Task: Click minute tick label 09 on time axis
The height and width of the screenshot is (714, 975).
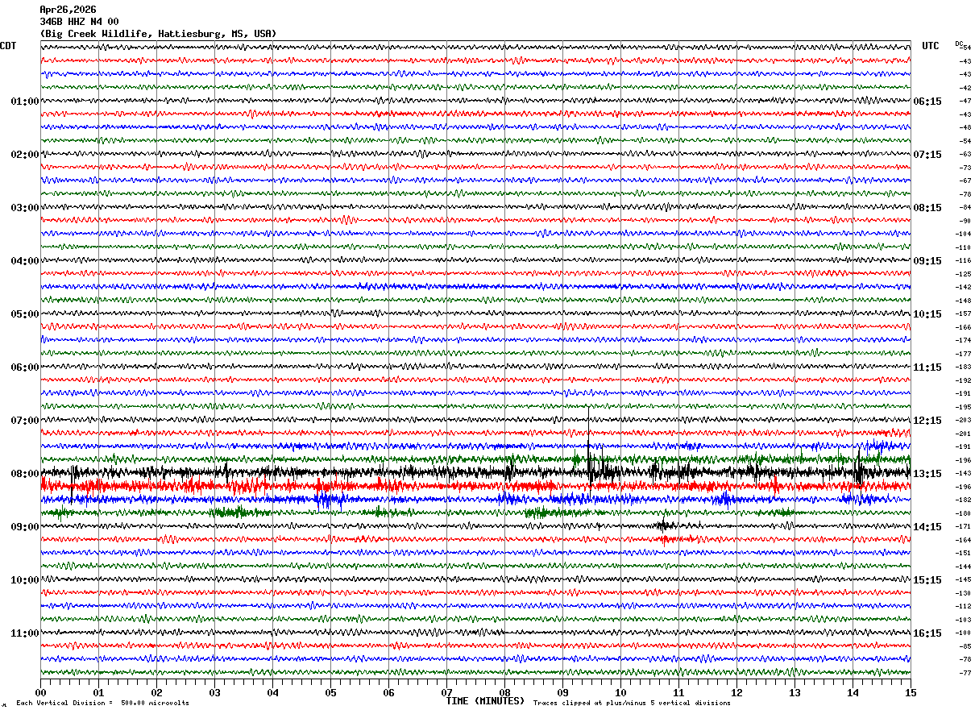Action: (x=562, y=693)
